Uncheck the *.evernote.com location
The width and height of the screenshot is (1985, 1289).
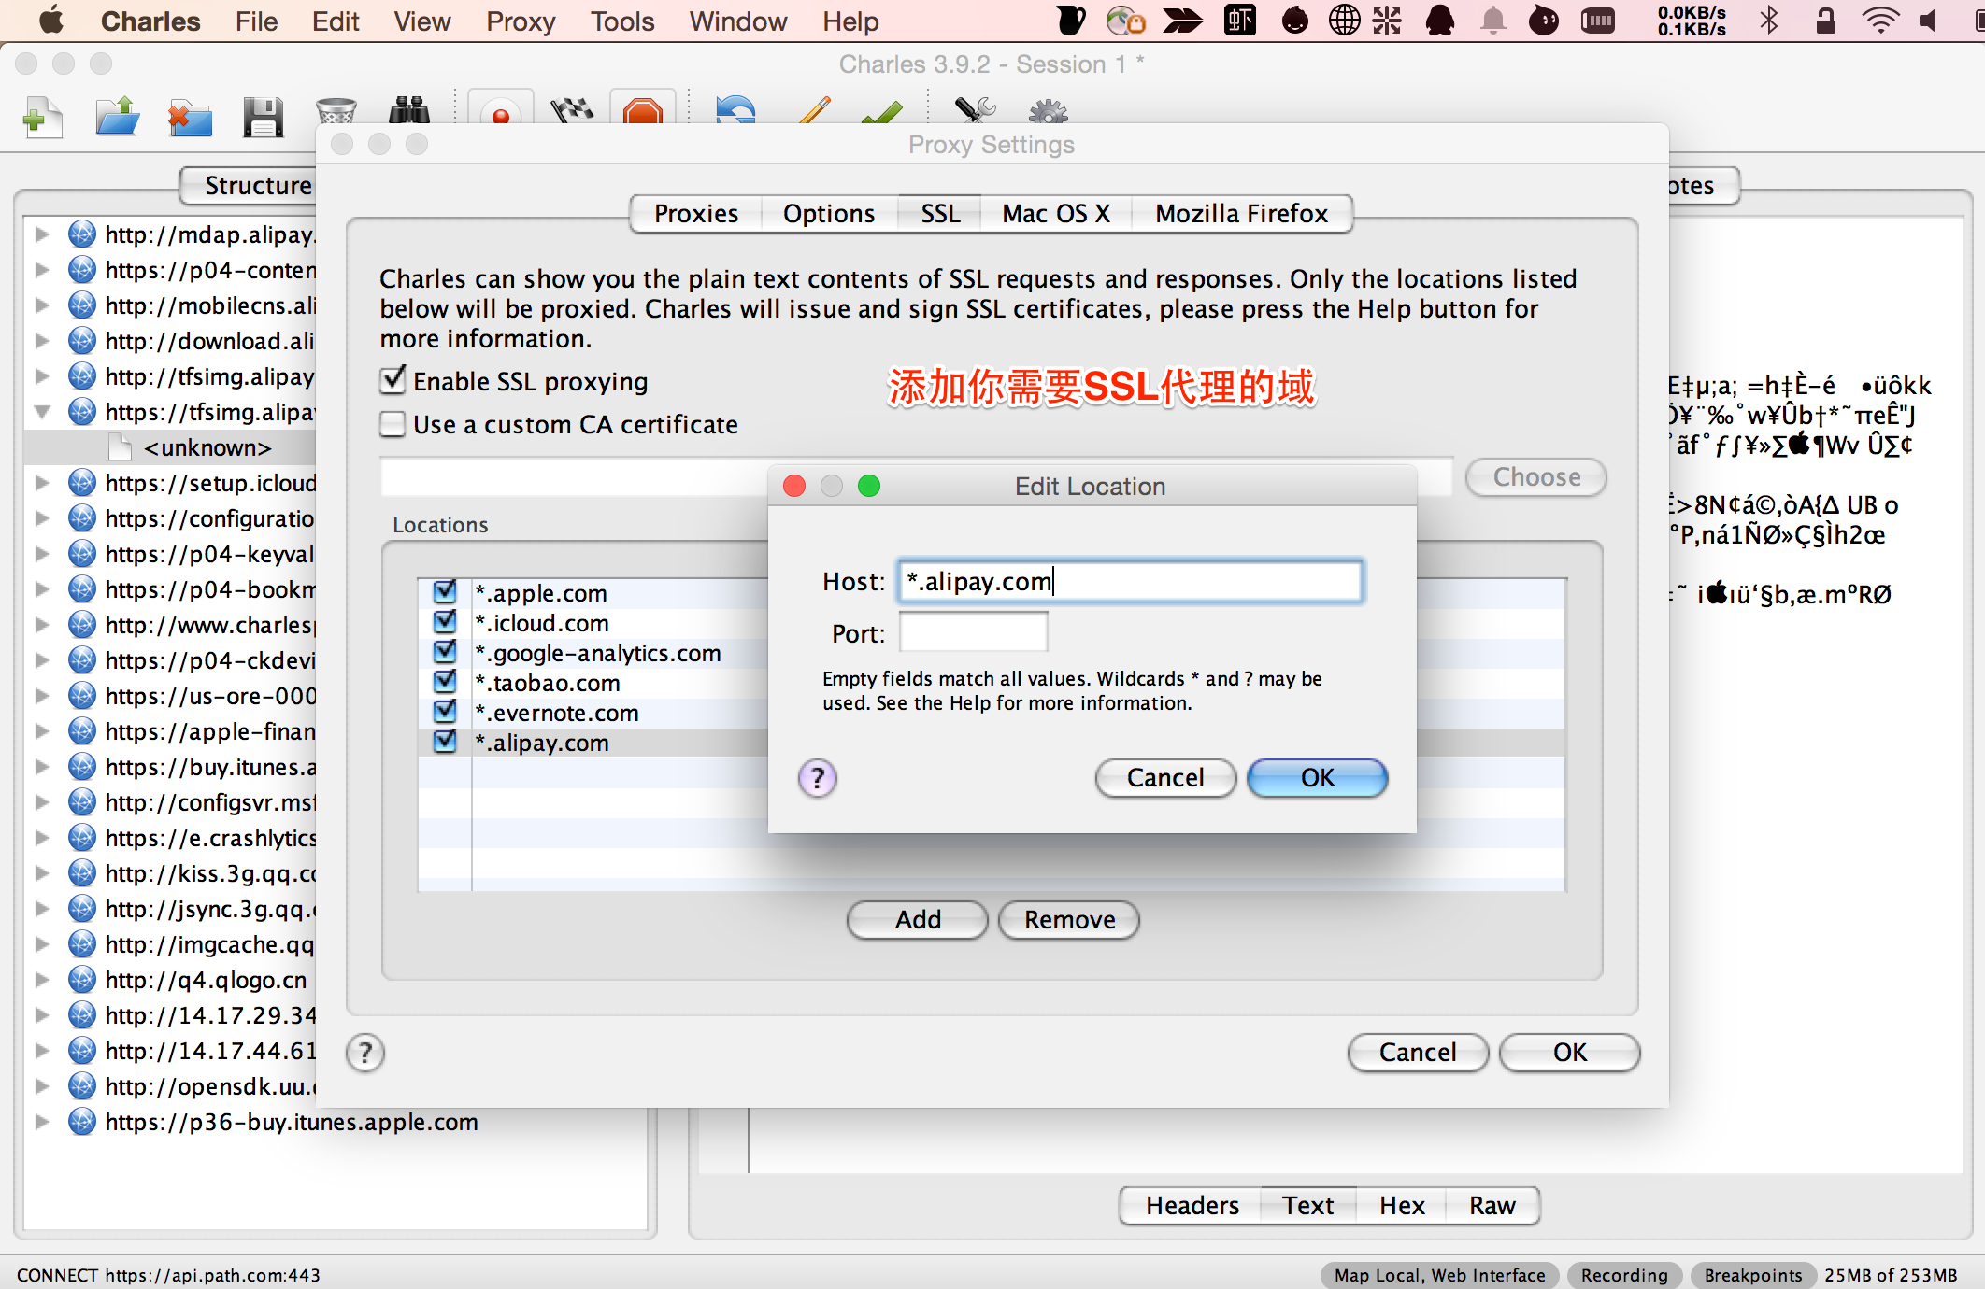point(446,712)
